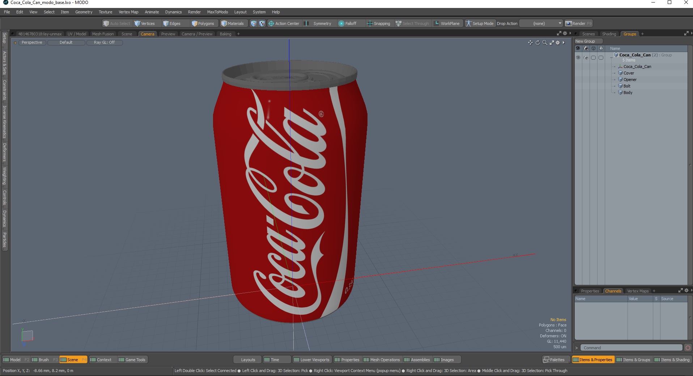Image resolution: width=693 pixels, height=376 pixels.
Task: Switch to the Baking tab
Action: [x=225, y=34]
